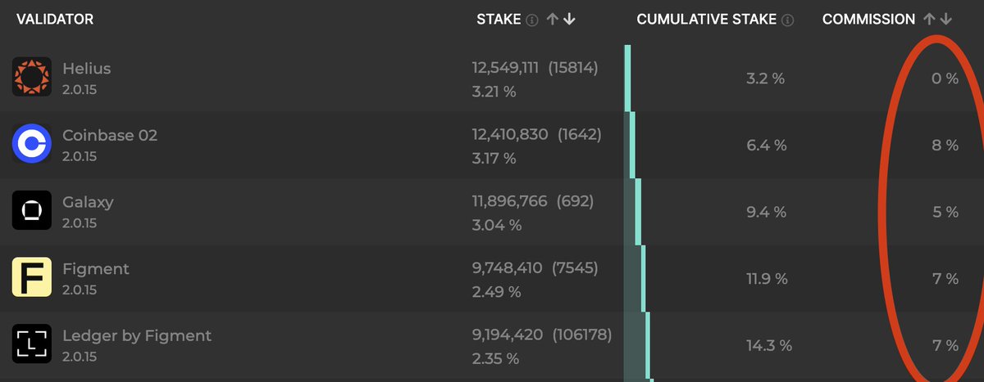Click Ledger by Figment cumulative stake bar
Screen dimensions: 984x382
point(649,344)
